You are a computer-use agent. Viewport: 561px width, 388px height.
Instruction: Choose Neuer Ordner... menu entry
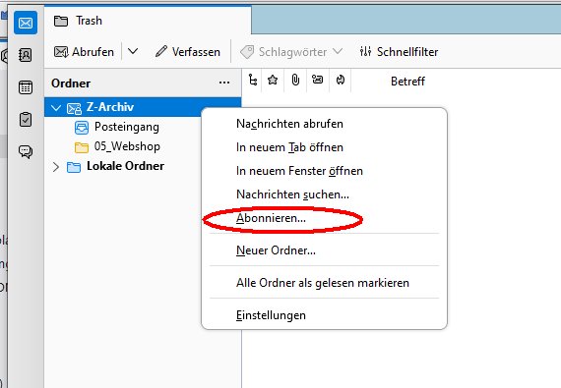[x=324, y=250]
